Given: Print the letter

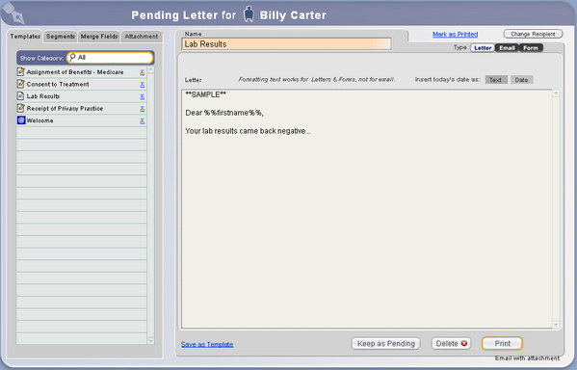Looking at the screenshot, I should 502,343.
